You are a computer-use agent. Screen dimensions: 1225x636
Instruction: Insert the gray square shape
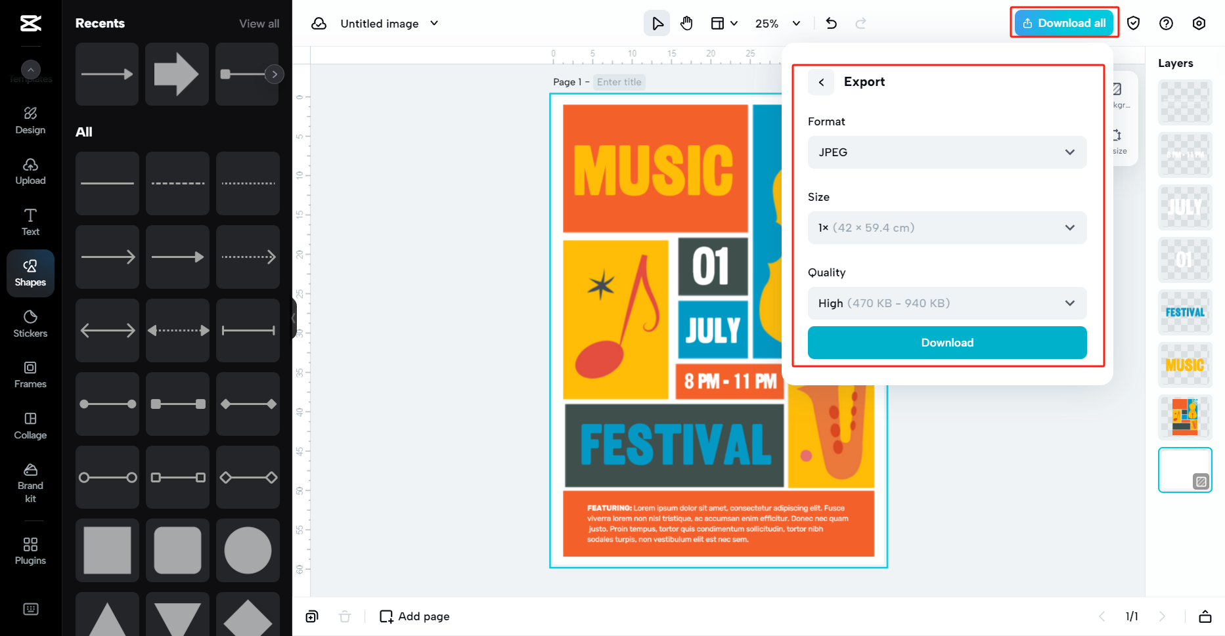point(107,550)
